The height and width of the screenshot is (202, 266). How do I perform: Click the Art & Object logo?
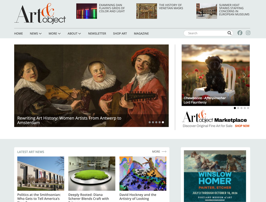coord(40,13)
